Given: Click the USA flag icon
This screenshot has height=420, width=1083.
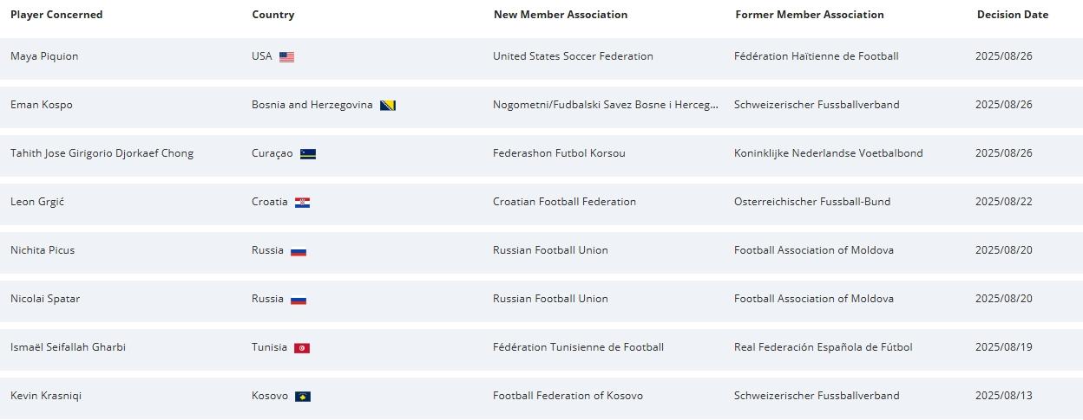Looking at the screenshot, I should pos(286,57).
